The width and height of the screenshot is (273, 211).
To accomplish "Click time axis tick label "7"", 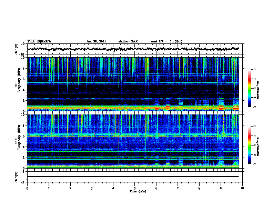I will click(178, 188).
